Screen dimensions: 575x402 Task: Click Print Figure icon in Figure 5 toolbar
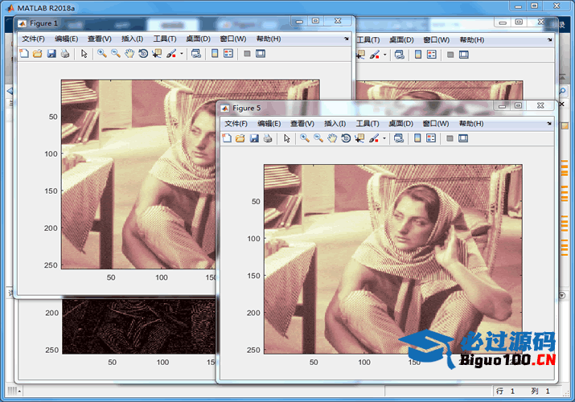268,138
